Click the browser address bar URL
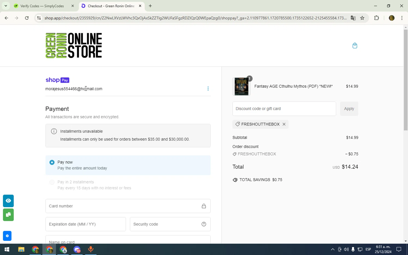408x255 pixels. click(195, 18)
